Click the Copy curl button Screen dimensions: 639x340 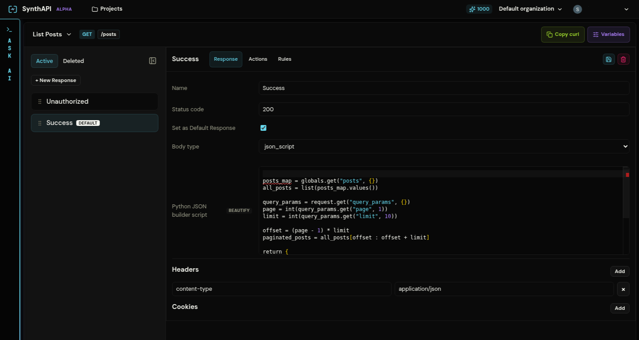[x=563, y=35]
